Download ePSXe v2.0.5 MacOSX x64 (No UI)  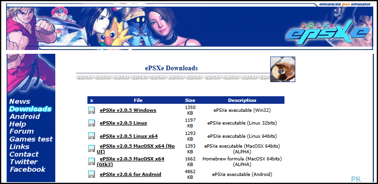(x=136, y=149)
